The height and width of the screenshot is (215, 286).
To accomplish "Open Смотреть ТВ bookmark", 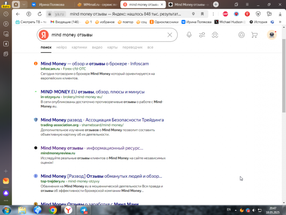I will click(x=31, y=22).
